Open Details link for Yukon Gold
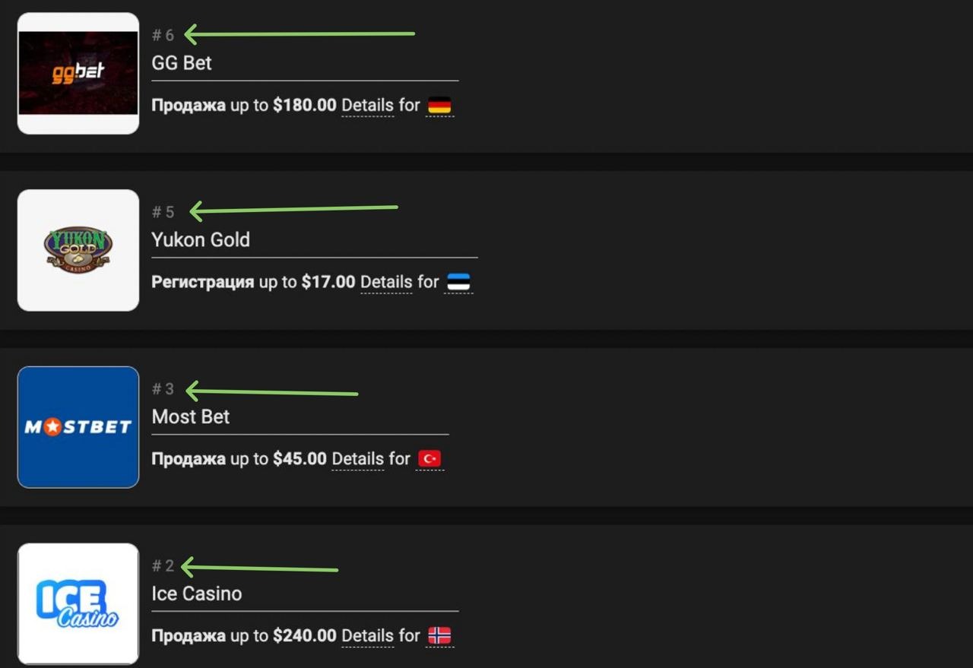The image size is (973, 668). click(x=386, y=283)
